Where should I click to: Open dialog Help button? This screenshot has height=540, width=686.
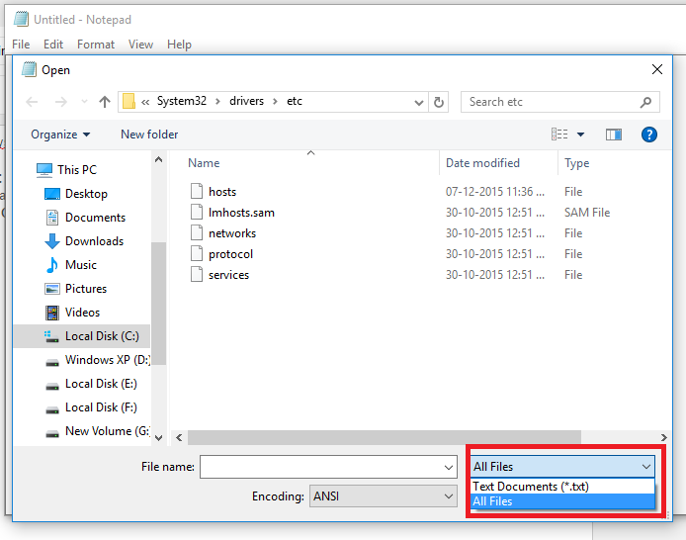649,135
